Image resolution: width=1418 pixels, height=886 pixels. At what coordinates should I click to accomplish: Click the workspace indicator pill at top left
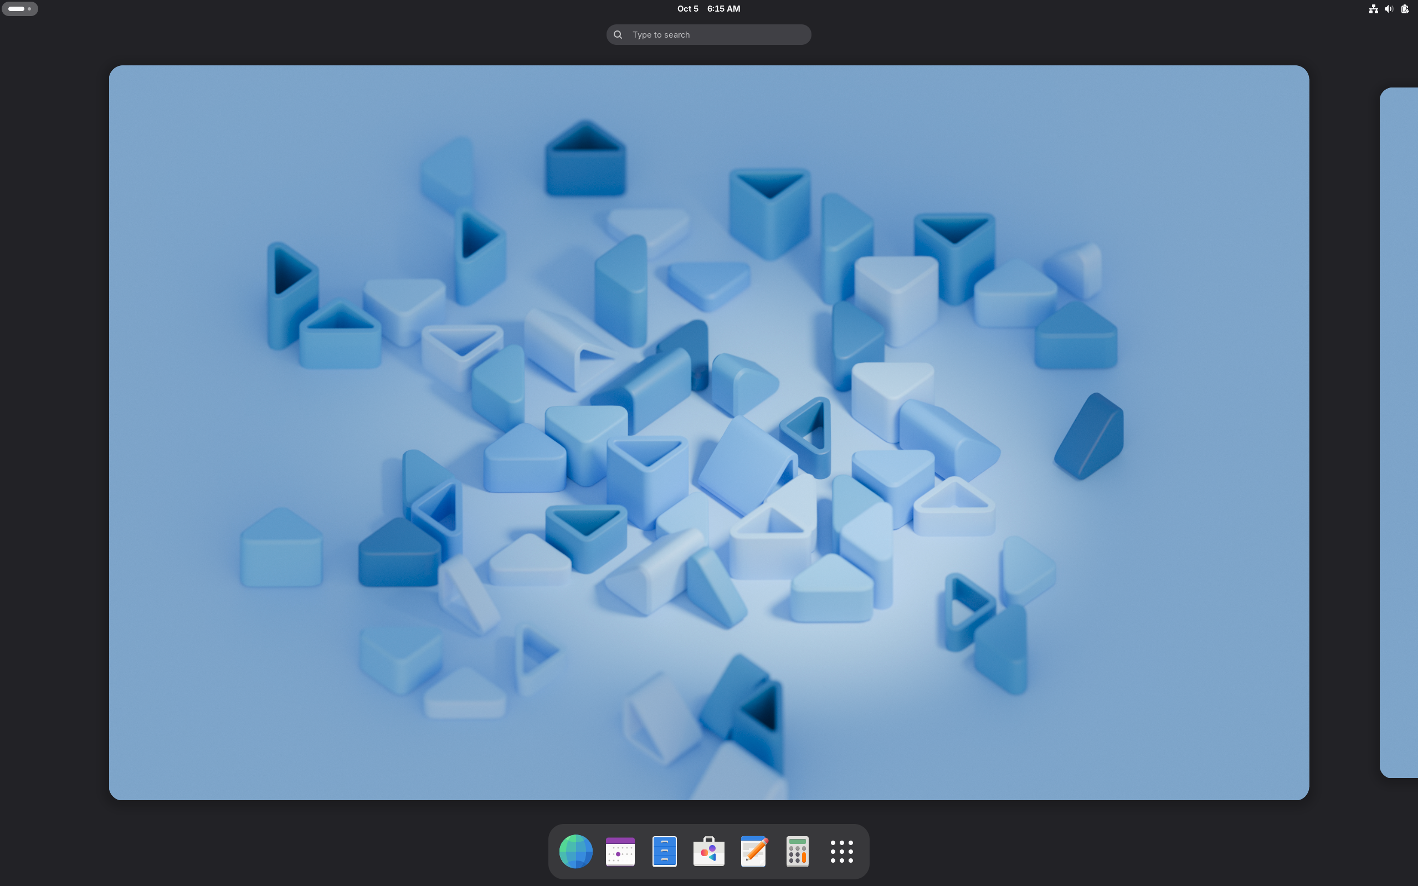[x=20, y=9]
